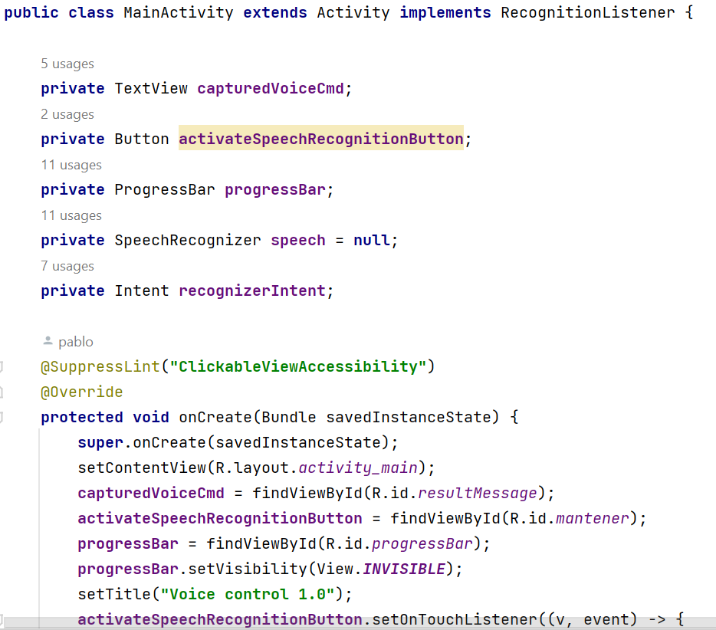This screenshot has width=716, height=630.
Task: Click the gutter icon on the setOnTouchListener line
Action: (x=2, y=619)
